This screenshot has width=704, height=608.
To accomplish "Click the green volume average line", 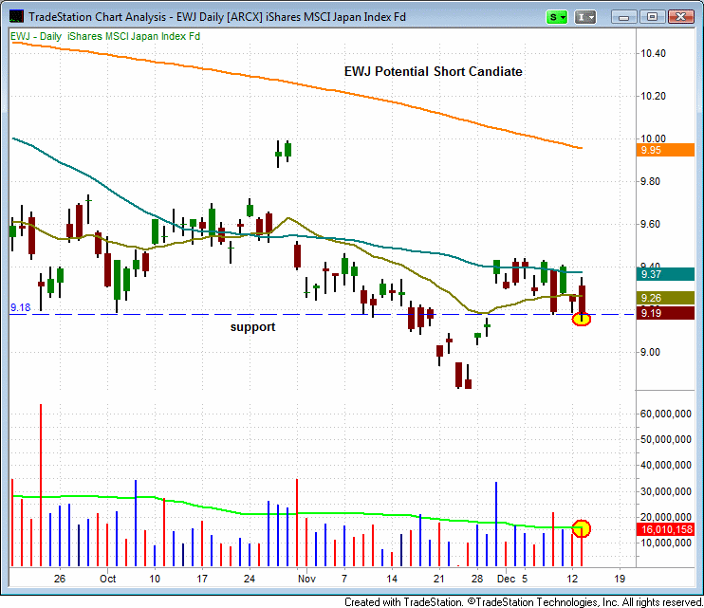I will 296,513.
